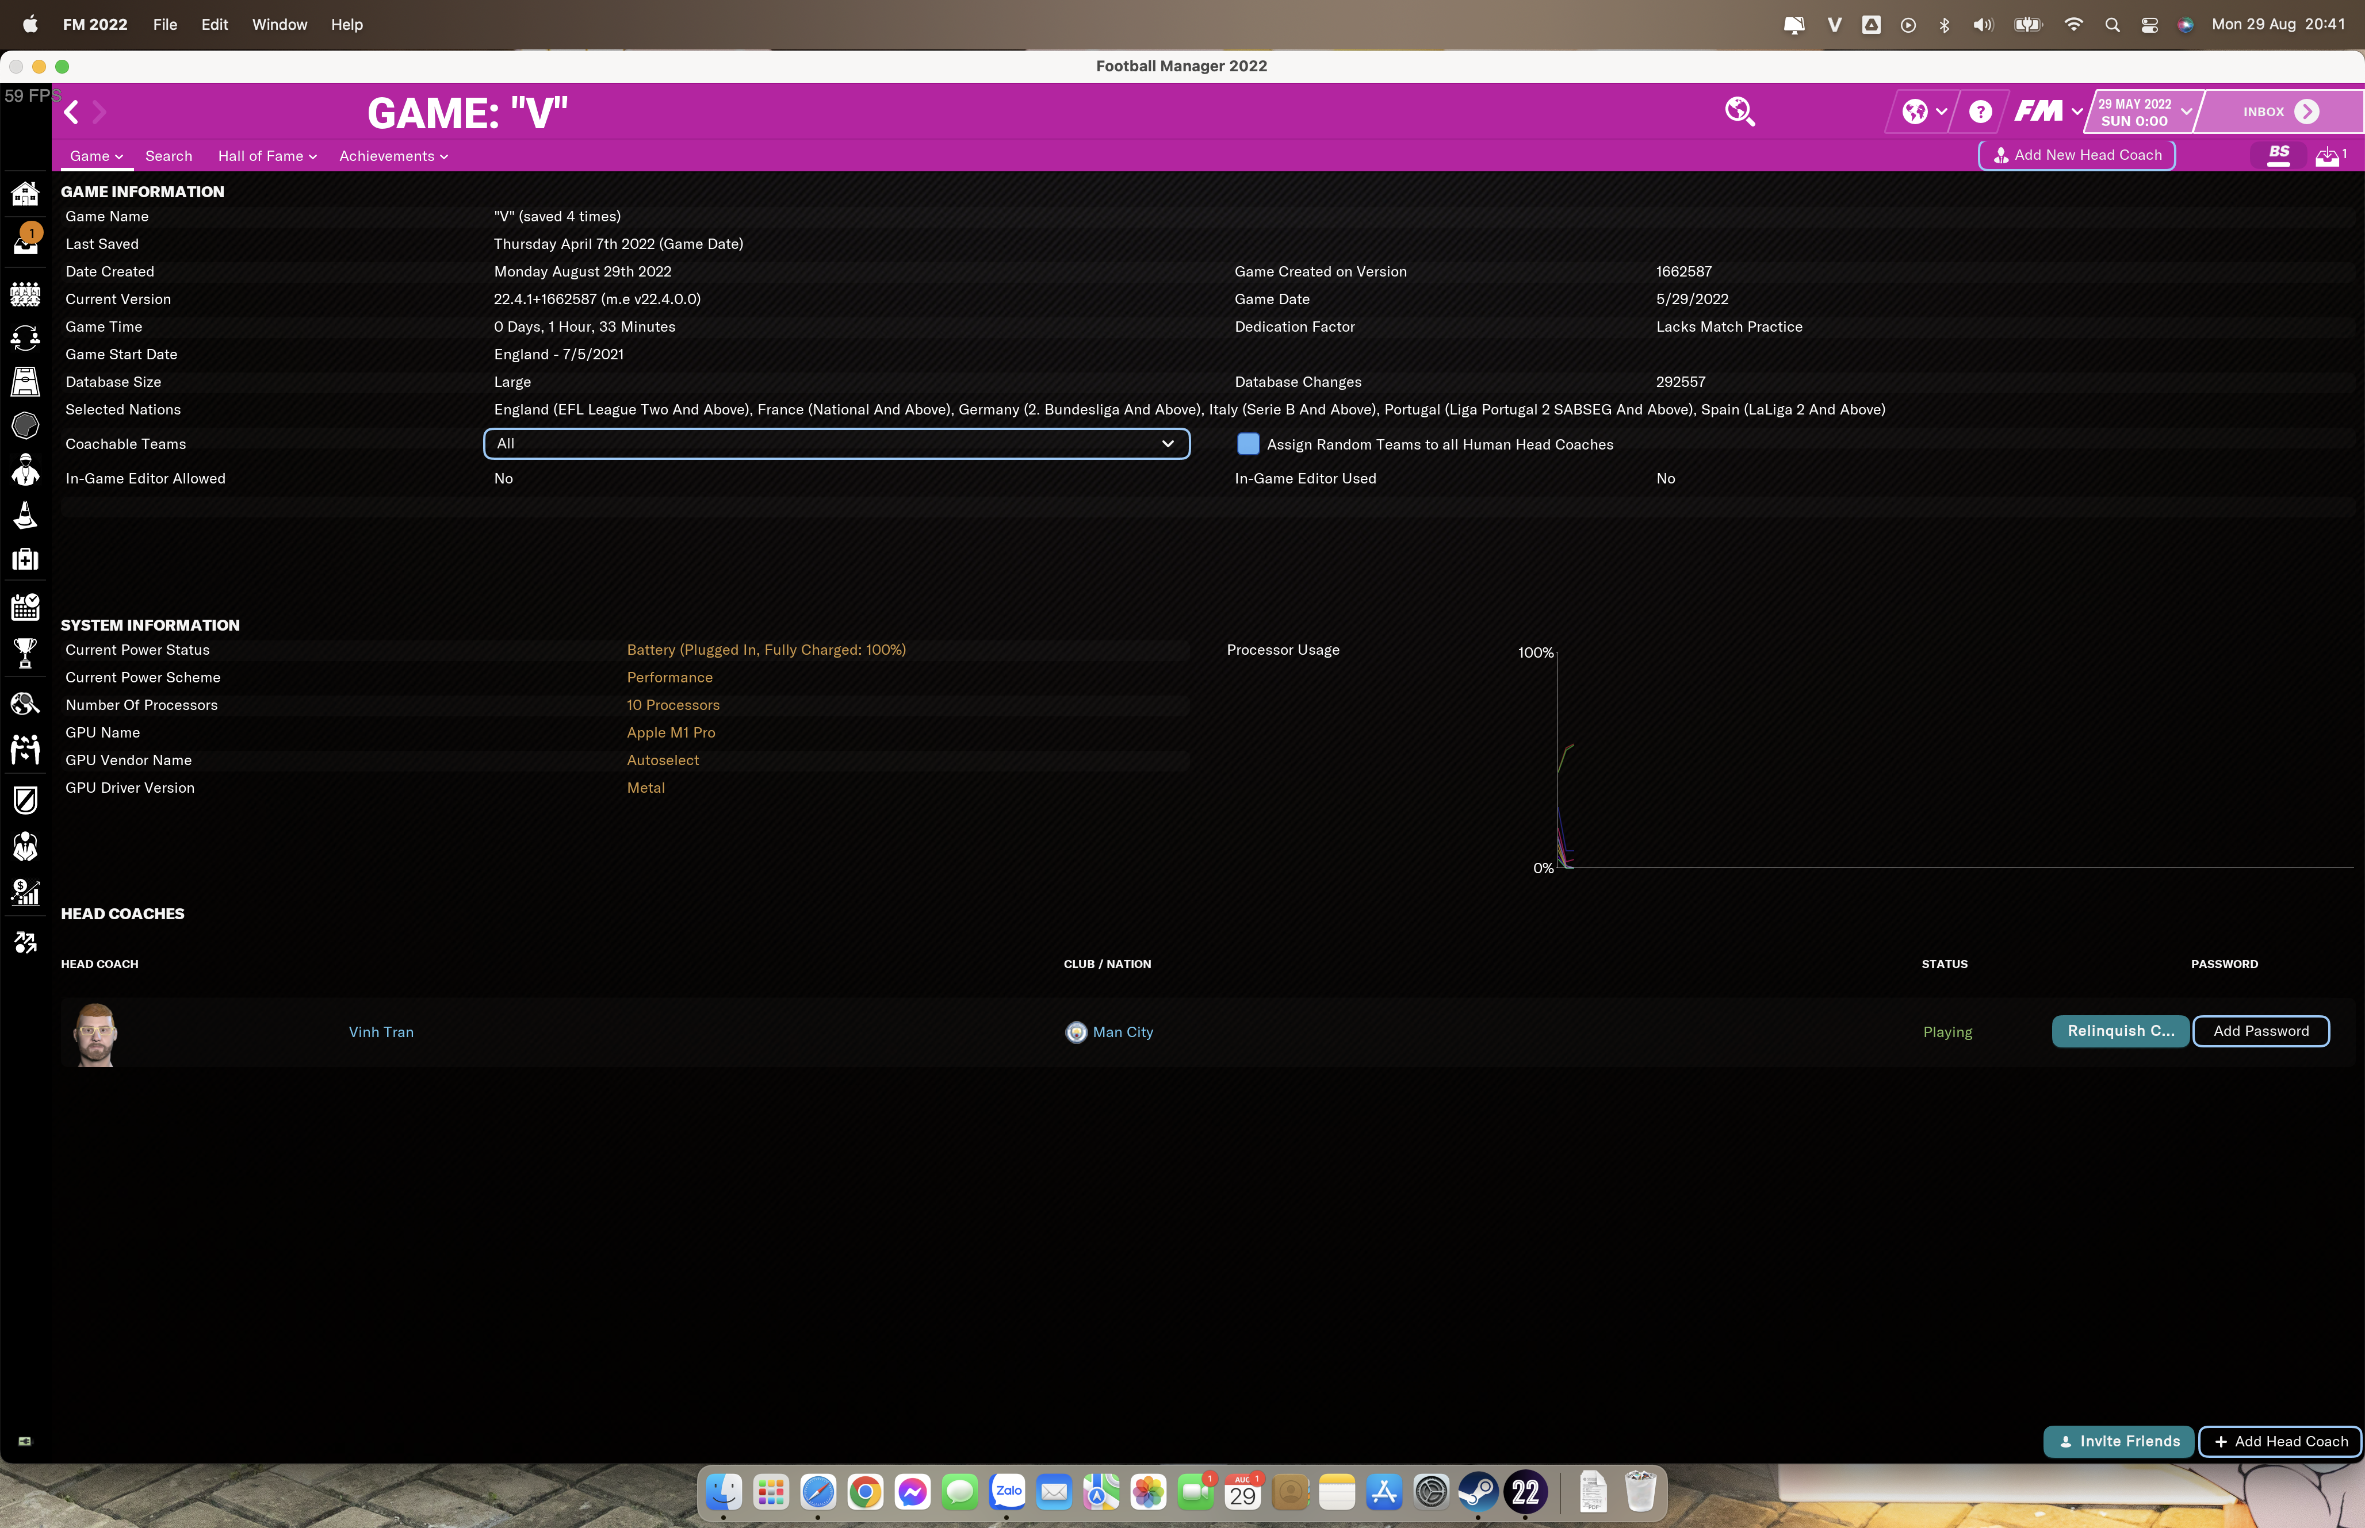This screenshot has height=1528, width=2365.
Task: Open the Staff coach icon
Action: [x=25, y=469]
